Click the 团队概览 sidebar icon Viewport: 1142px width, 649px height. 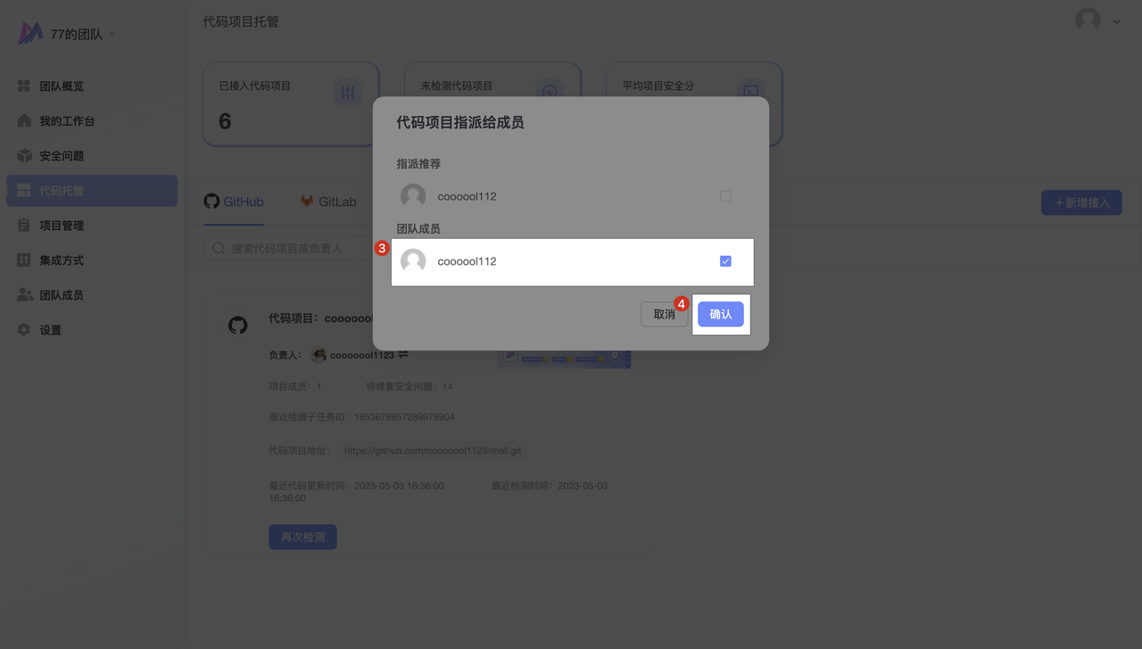point(24,86)
